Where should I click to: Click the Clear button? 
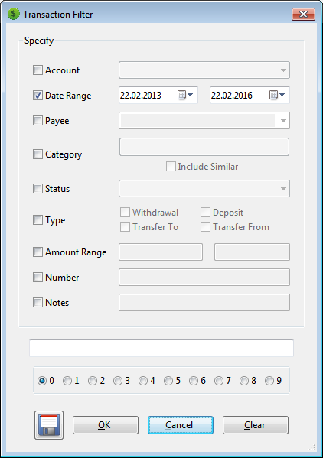(256, 425)
